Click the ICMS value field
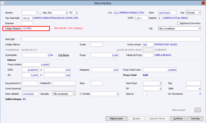This screenshot has width=206, height=123. click(57, 70)
